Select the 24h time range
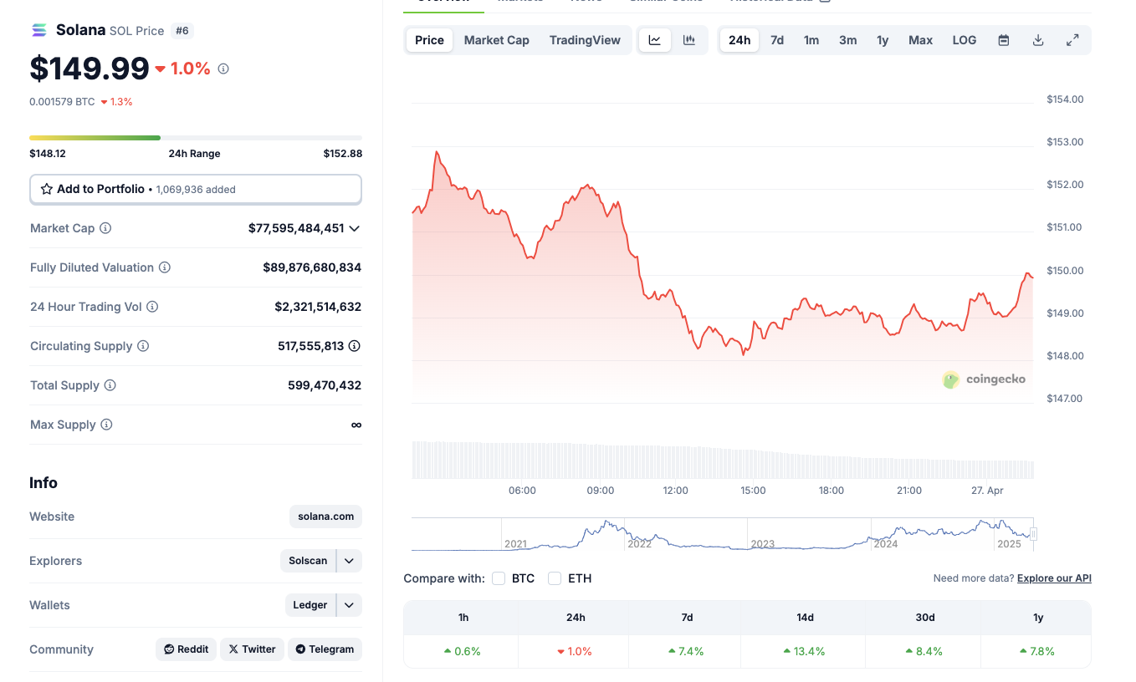This screenshot has height=682, width=1136. tap(739, 40)
